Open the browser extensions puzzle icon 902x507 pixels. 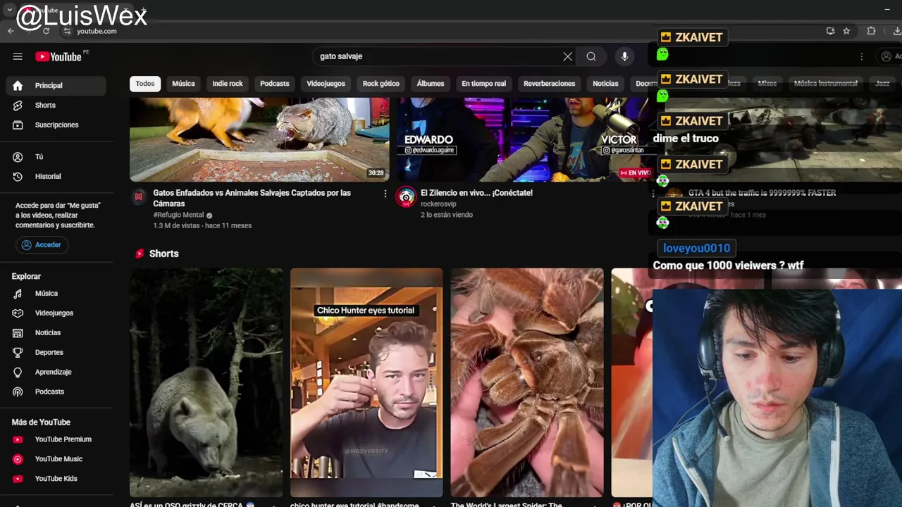point(871,31)
